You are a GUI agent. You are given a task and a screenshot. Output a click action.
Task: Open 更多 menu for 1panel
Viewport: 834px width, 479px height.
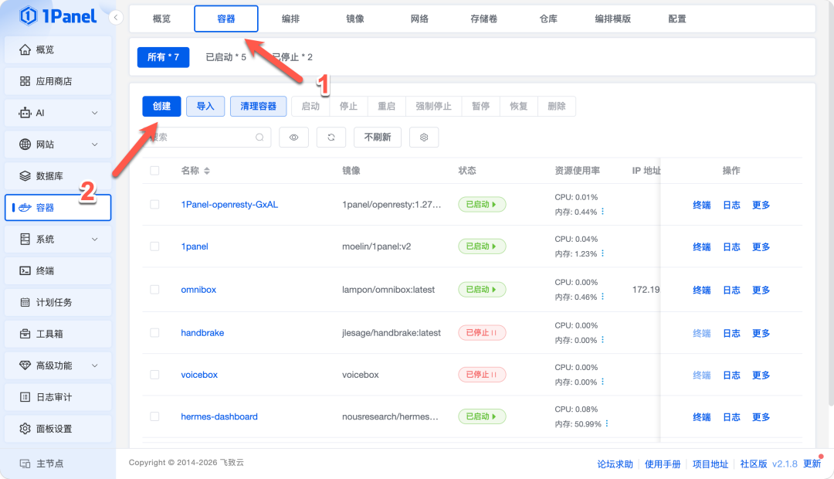(761, 247)
